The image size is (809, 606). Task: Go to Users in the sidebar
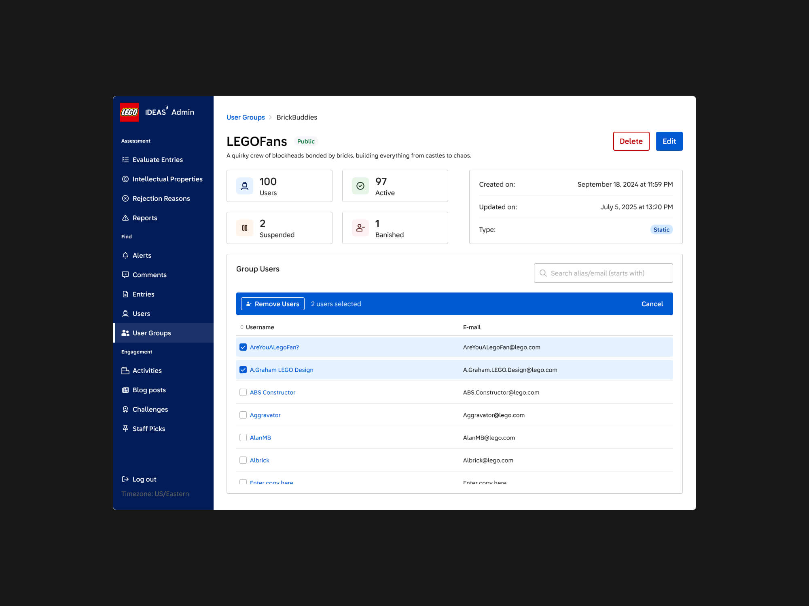pos(163,314)
